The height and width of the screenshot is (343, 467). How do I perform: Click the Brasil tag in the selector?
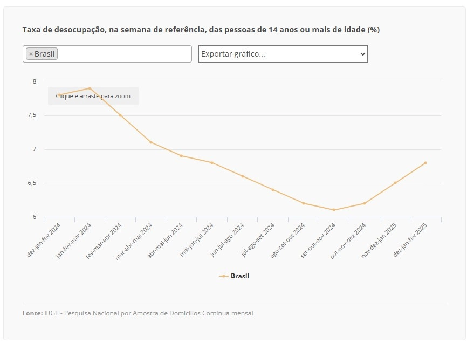point(42,54)
